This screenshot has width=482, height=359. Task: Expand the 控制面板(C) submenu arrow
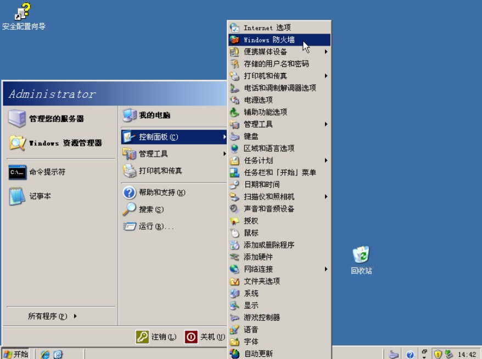coord(225,137)
